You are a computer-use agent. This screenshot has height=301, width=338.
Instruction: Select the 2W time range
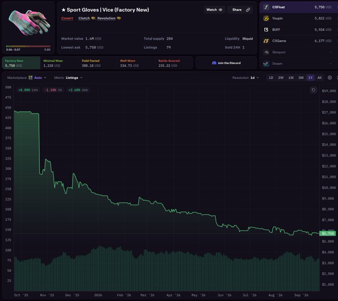[x=281, y=77]
